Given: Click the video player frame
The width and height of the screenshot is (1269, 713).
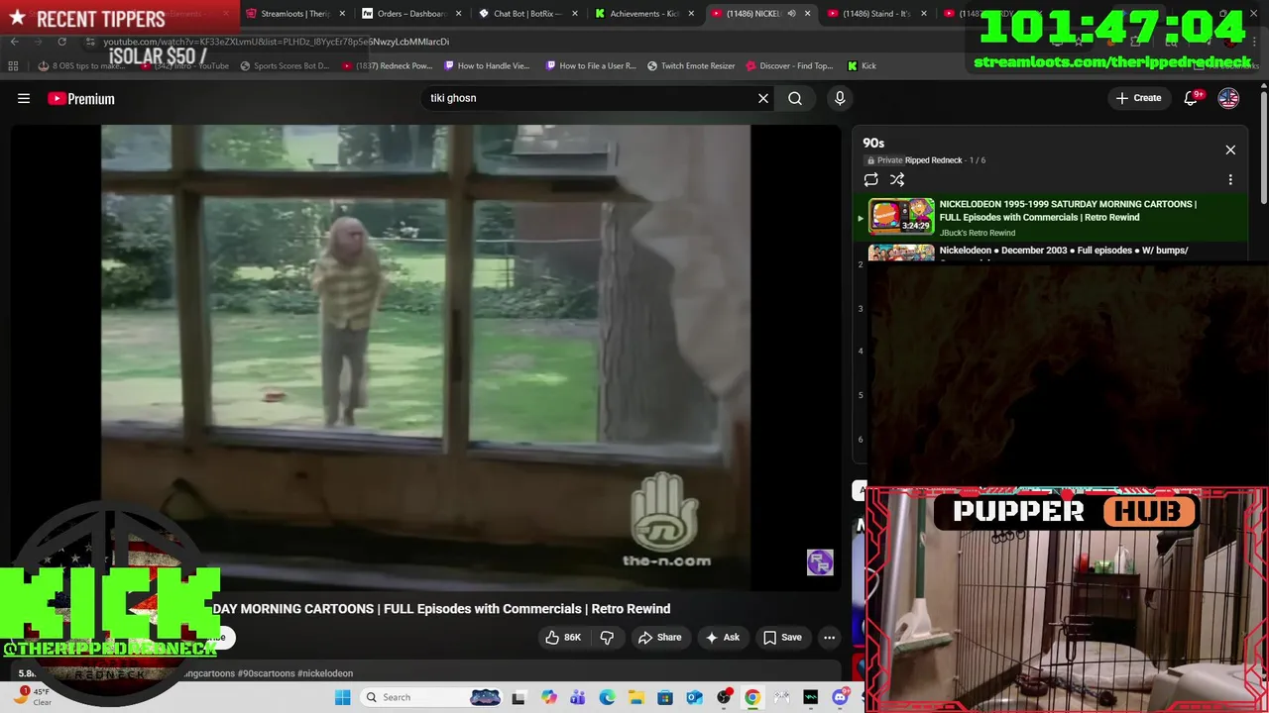Looking at the screenshot, I should click(426, 357).
